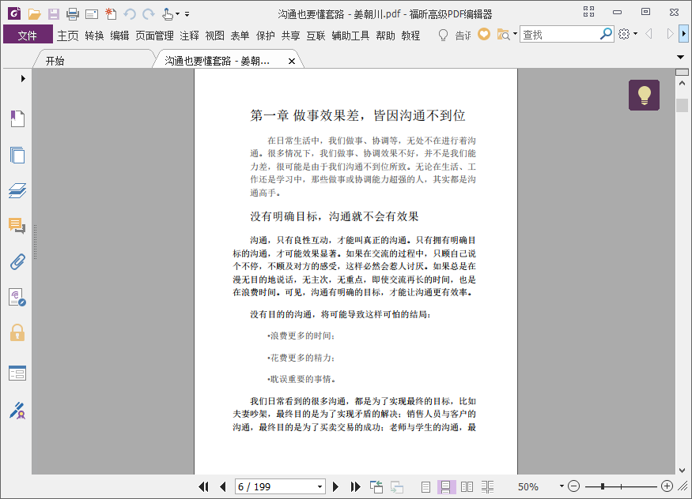
Task: Go to first page
Action: (x=203, y=486)
